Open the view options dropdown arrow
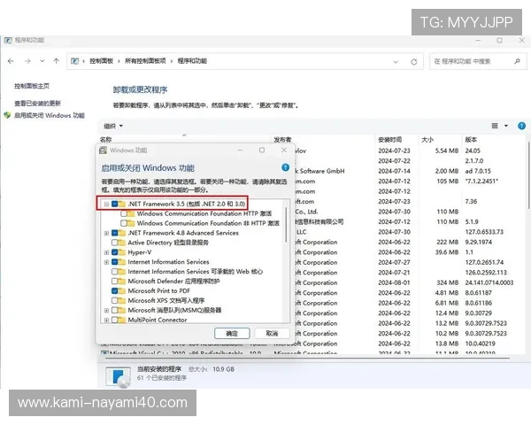 [x=506, y=126]
